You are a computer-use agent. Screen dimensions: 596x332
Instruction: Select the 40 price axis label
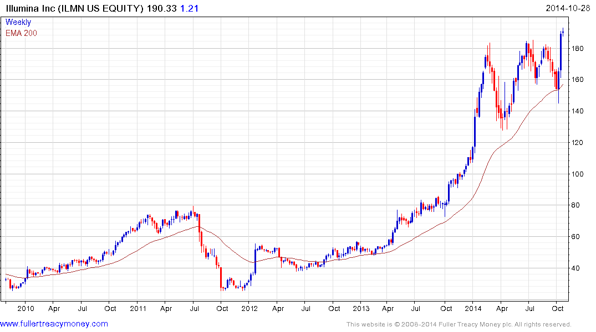coord(575,268)
